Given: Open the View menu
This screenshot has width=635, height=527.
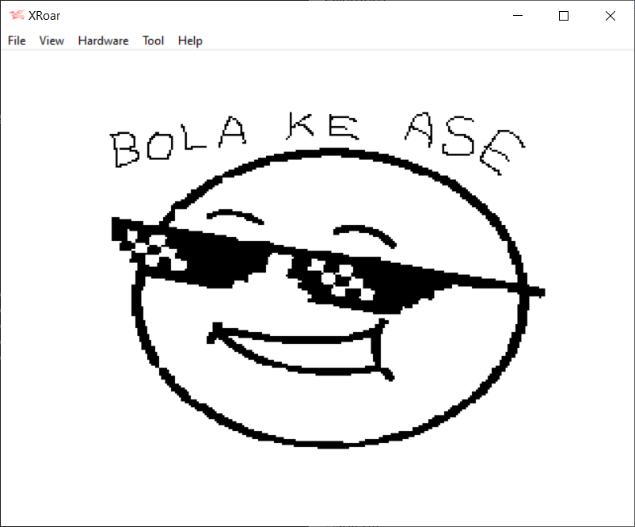Looking at the screenshot, I should pos(51,40).
